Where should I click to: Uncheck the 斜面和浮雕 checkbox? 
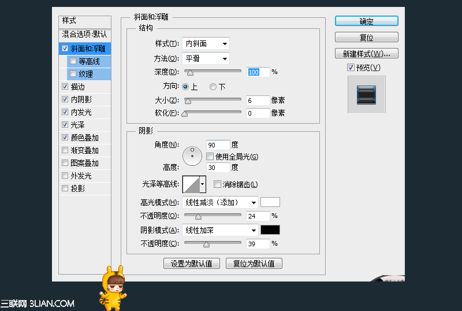65,48
